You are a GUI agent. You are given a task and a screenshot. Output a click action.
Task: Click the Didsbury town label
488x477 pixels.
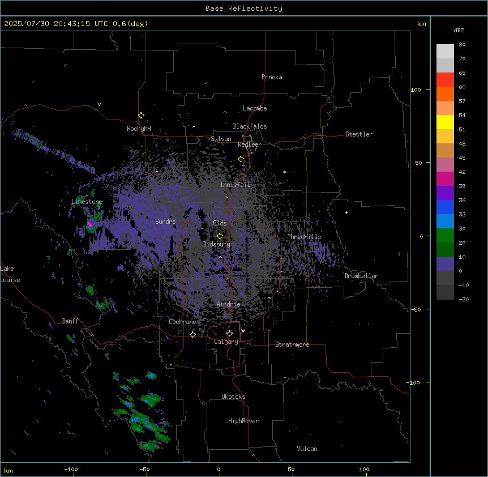[x=217, y=244]
